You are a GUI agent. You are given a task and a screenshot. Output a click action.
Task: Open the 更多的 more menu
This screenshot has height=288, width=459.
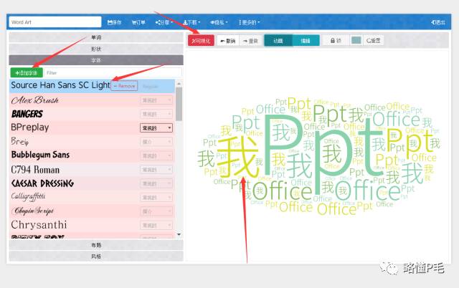point(249,22)
